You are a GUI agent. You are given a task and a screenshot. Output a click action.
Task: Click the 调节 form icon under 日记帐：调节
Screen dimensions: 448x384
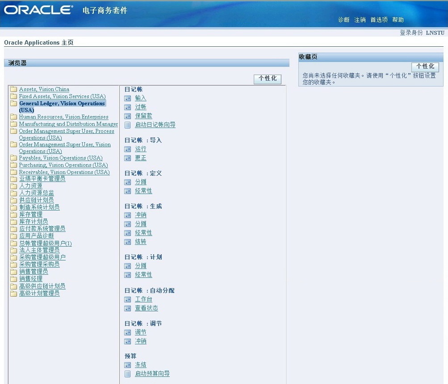tap(127, 333)
